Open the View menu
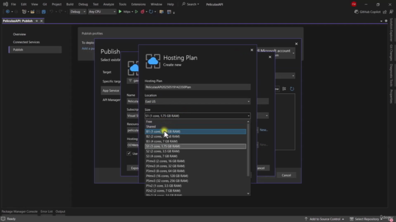The width and height of the screenshot is (396, 222). [35, 4]
